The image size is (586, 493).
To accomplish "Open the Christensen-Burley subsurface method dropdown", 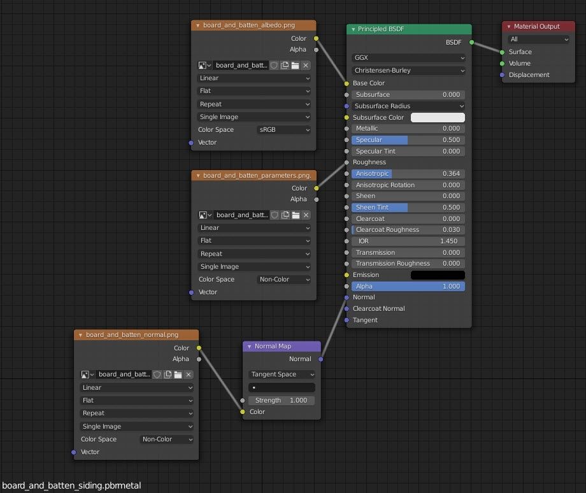I will 408,70.
